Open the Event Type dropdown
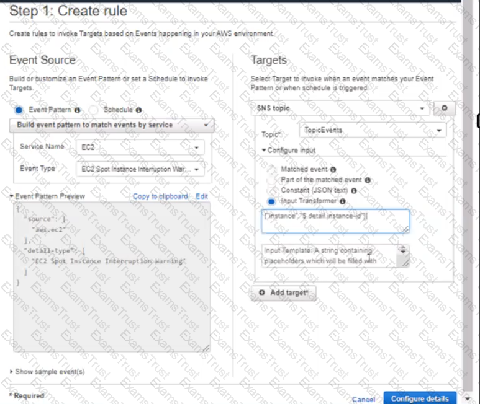 pyautogui.click(x=140, y=169)
